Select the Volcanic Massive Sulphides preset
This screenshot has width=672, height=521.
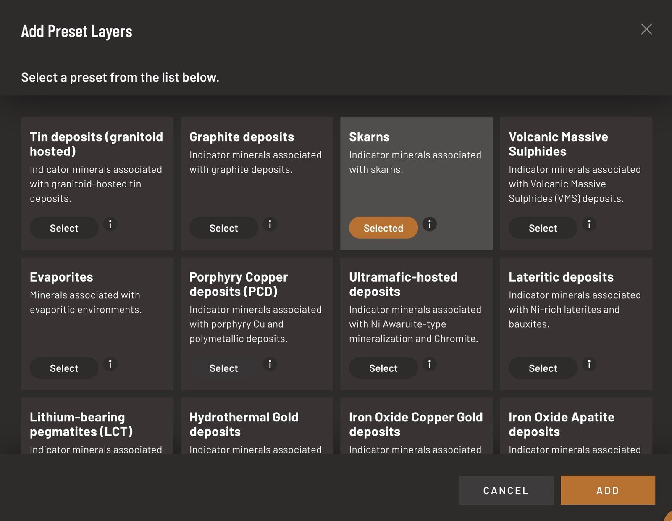point(543,228)
